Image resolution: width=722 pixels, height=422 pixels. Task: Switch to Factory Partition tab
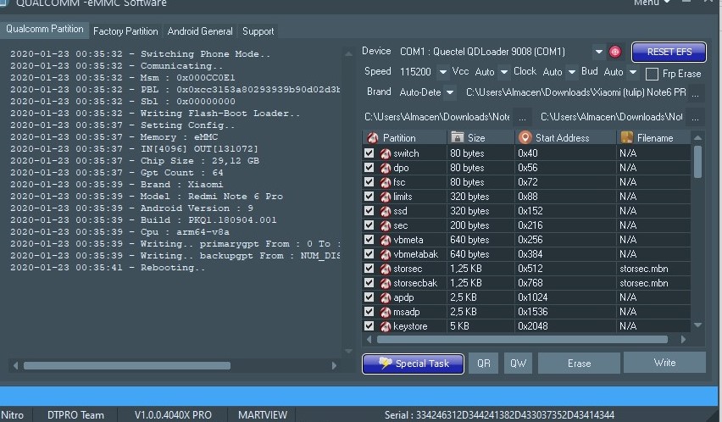(125, 31)
